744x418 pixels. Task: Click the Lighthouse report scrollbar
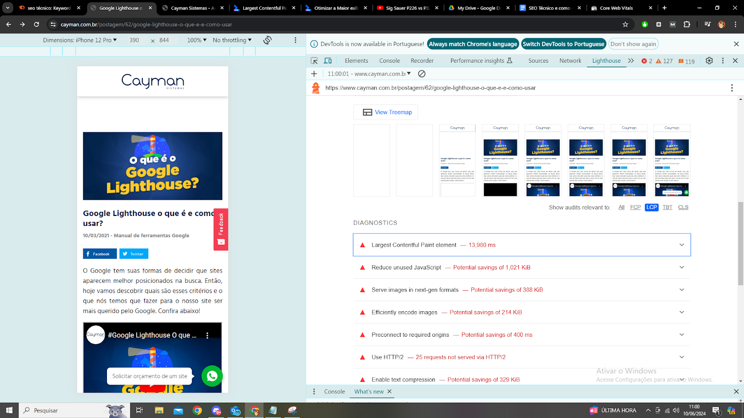click(740, 243)
